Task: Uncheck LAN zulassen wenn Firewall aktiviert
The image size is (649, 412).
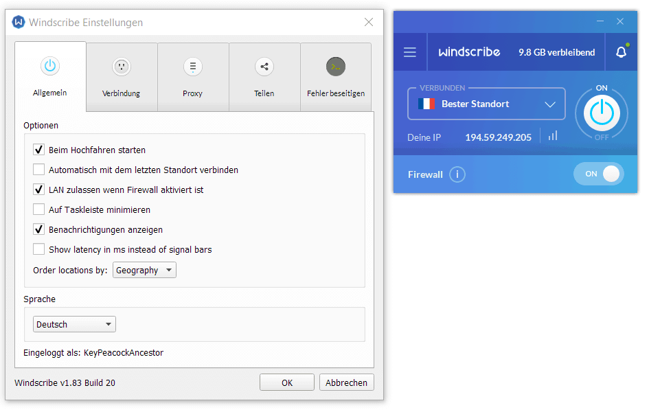Action: pyautogui.click(x=39, y=189)
